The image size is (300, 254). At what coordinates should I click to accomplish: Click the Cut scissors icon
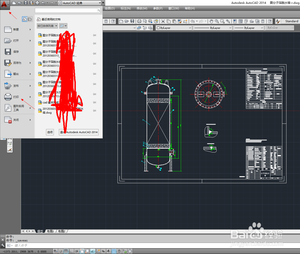tap(163, 21)
